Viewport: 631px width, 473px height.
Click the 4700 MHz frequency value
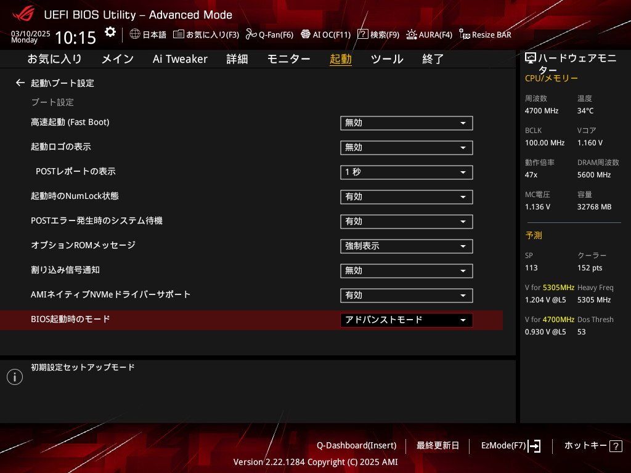pyautogui.click(x=541, y=111)
